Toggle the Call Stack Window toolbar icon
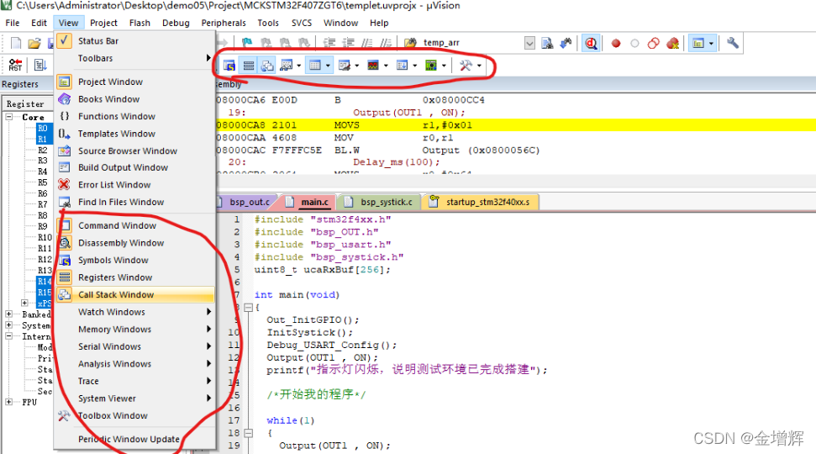816x454 pixels. coord(267,66)
